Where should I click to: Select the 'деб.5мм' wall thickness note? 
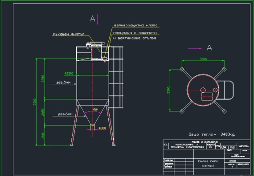pos(63,82)
